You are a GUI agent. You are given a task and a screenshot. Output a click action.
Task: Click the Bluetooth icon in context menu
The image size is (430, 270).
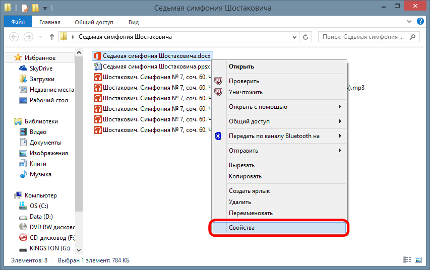click(218, 136)
